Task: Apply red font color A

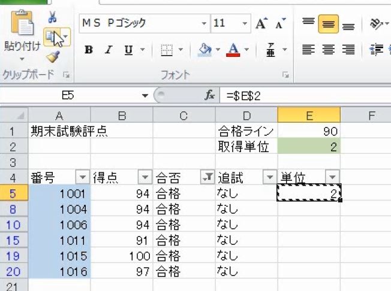Action: point(233,50)
